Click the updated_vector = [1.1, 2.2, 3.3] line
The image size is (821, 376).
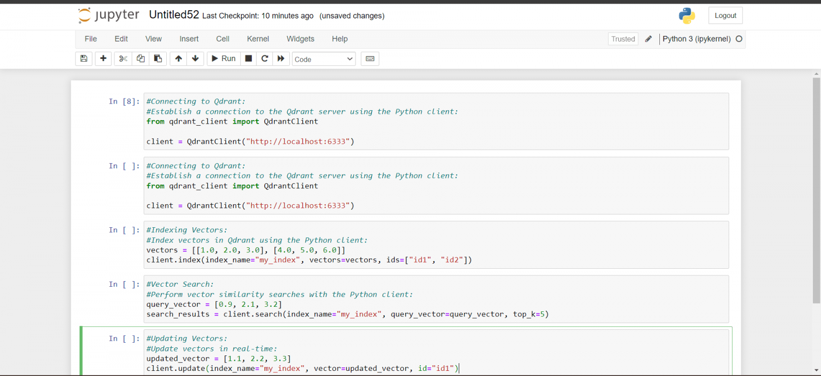219,359
